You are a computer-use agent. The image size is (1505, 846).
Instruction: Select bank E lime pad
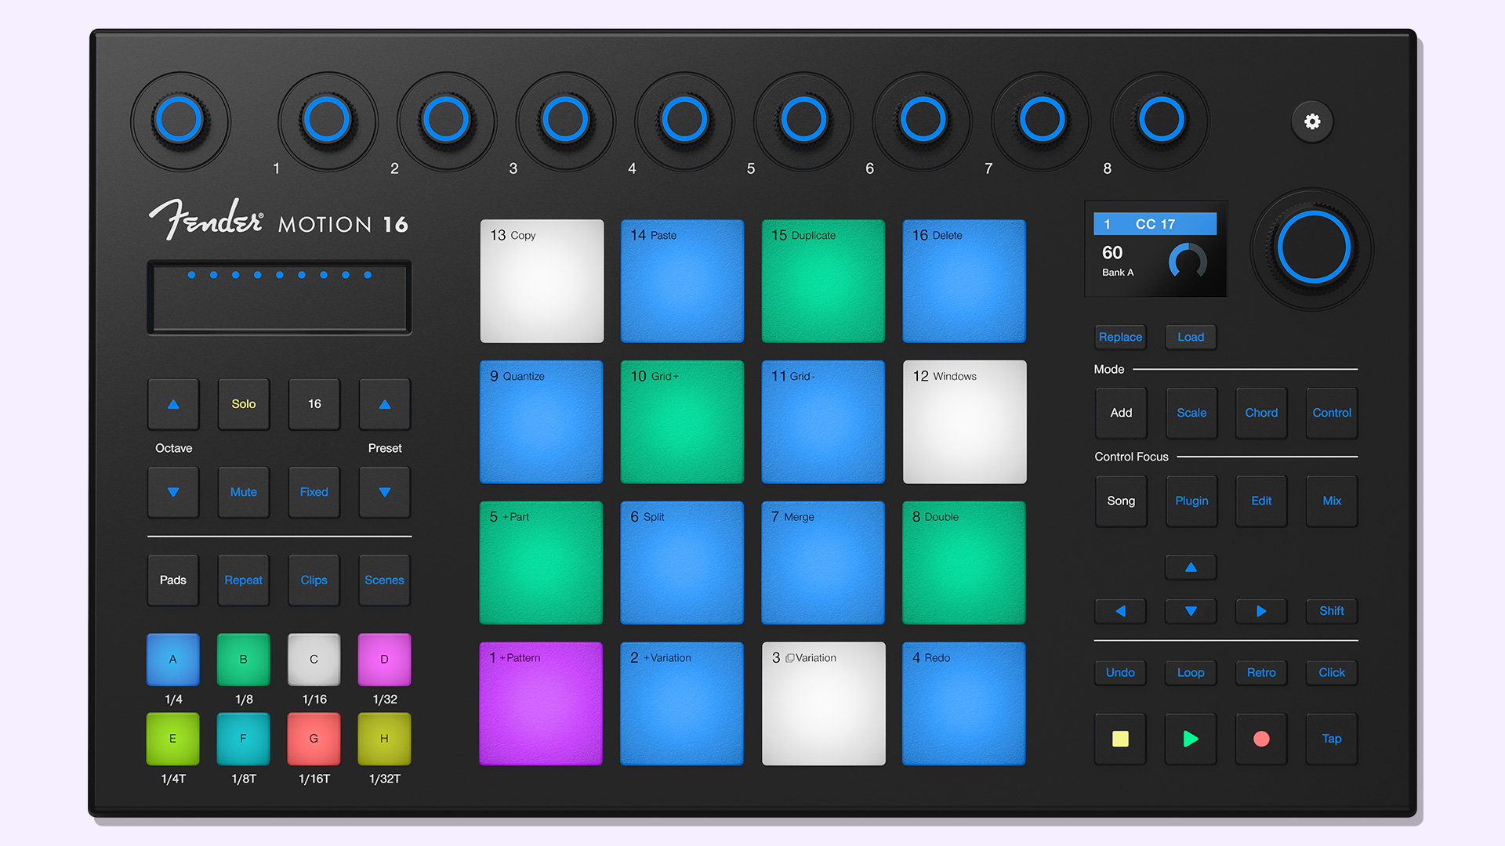[x=173, y=739]
